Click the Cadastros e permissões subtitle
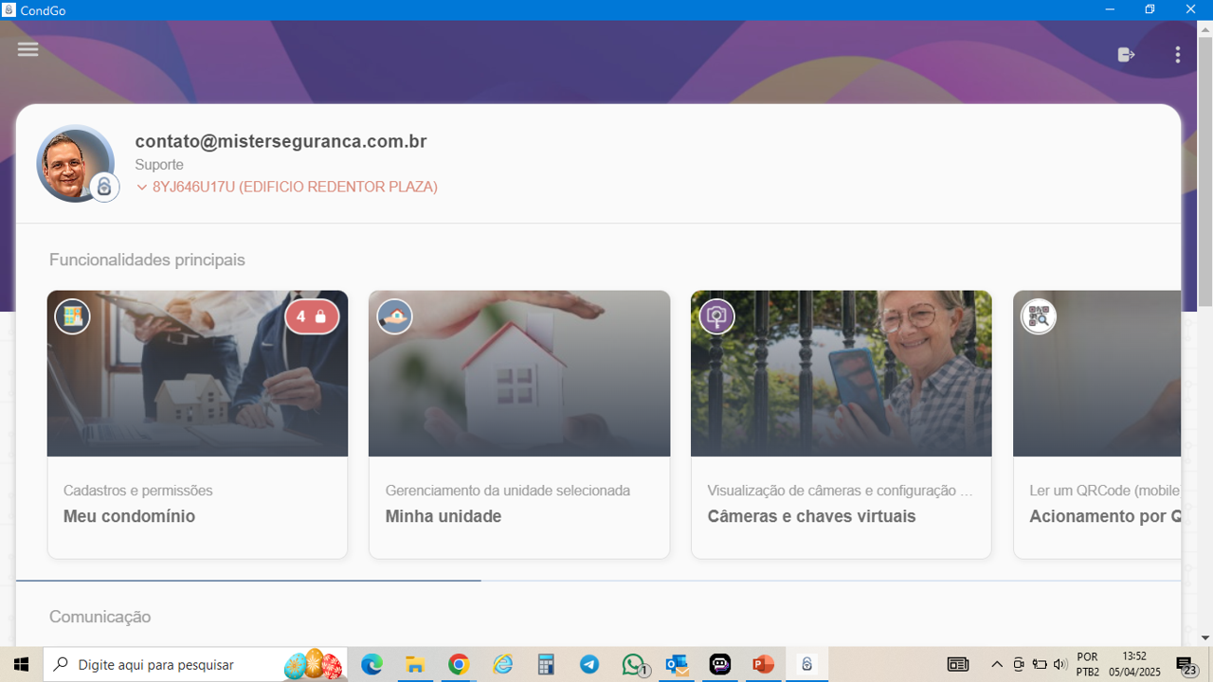The width and height of the screenshot is (1213, 682). point(137,491)
